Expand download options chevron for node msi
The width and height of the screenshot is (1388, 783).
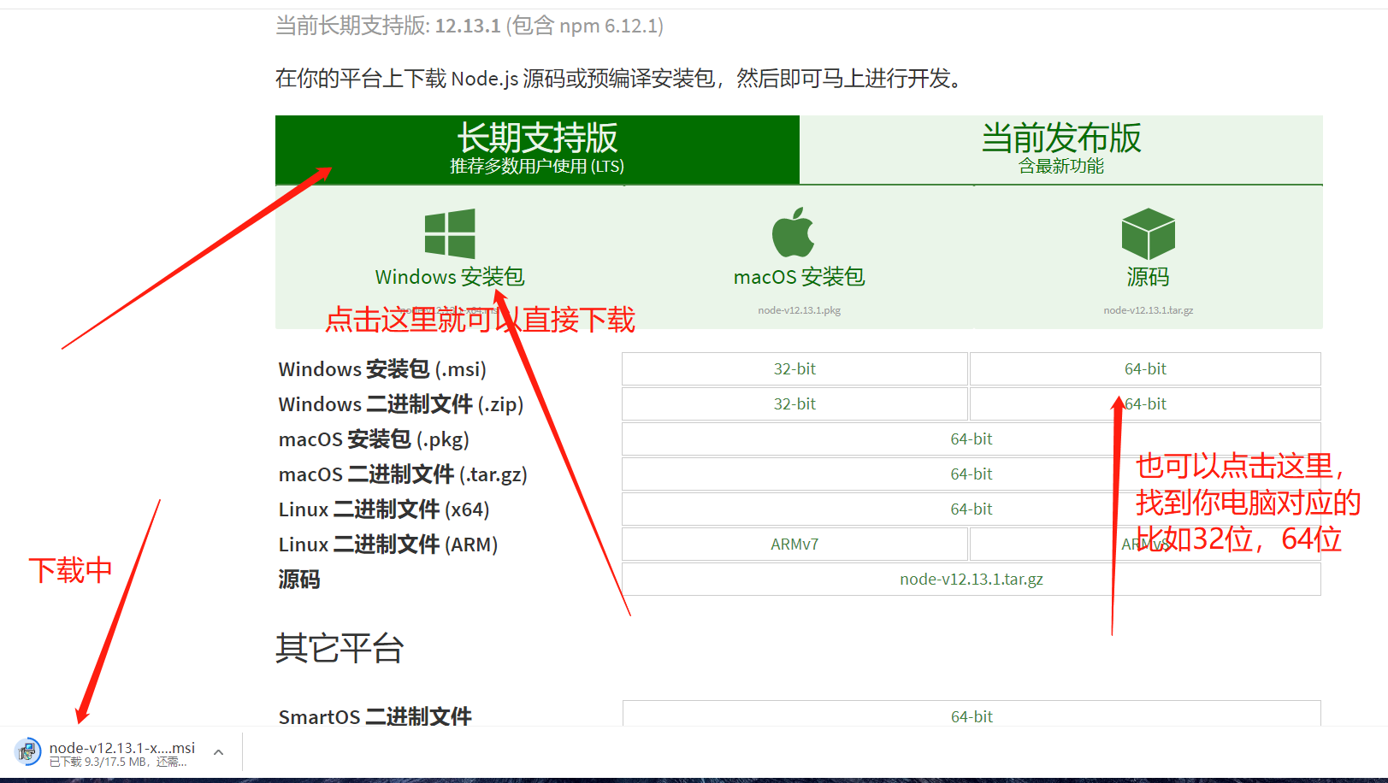[218, 752]
